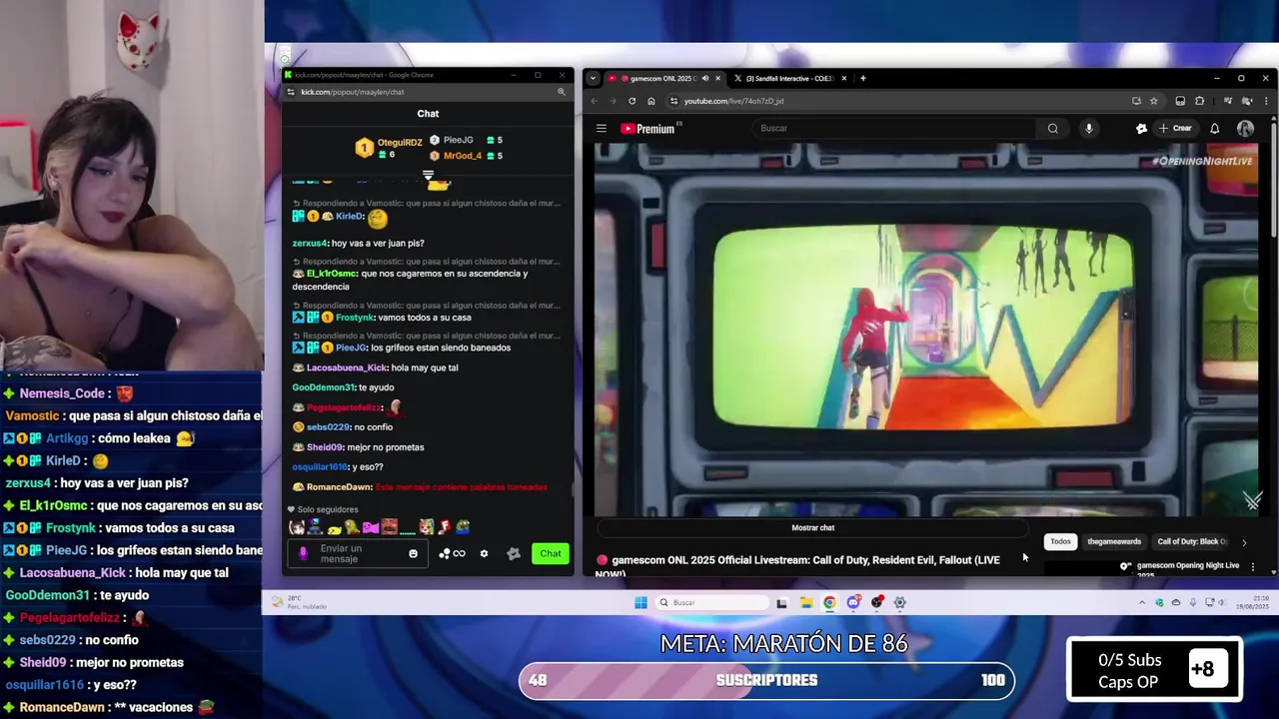The width and height of the screenshot is (1279, 719).
Task: Bookmark the YouTube page with star
Action: tap(1153, 101)
